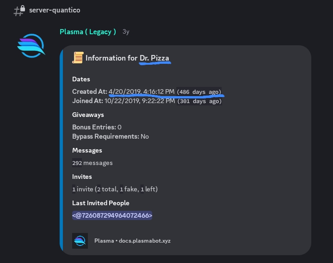Click the locked channel hash icon
This screenshot has height=263, width=333.
click(x=18, y=11)
